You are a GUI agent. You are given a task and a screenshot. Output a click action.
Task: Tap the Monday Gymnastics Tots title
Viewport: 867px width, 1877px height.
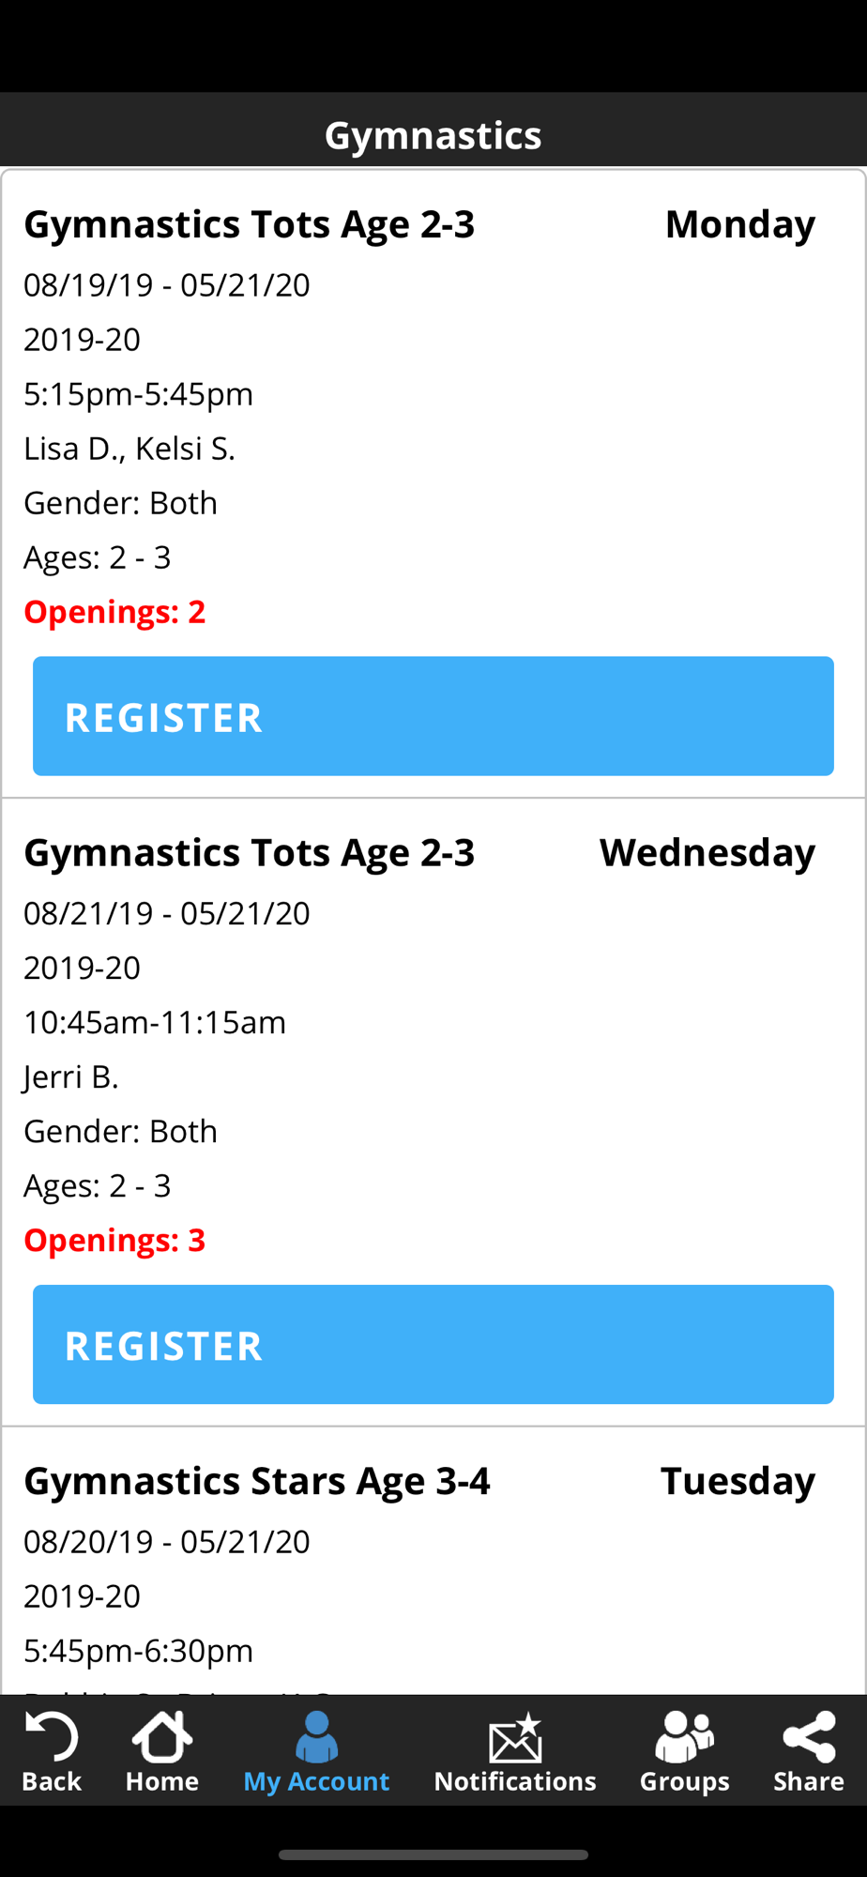point(250,224)
